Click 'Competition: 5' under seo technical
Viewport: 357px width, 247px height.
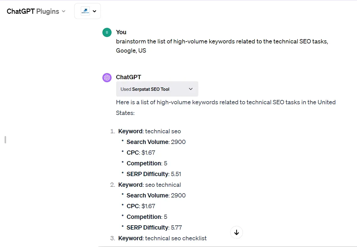pyautogui.click(x=147, y=217)
